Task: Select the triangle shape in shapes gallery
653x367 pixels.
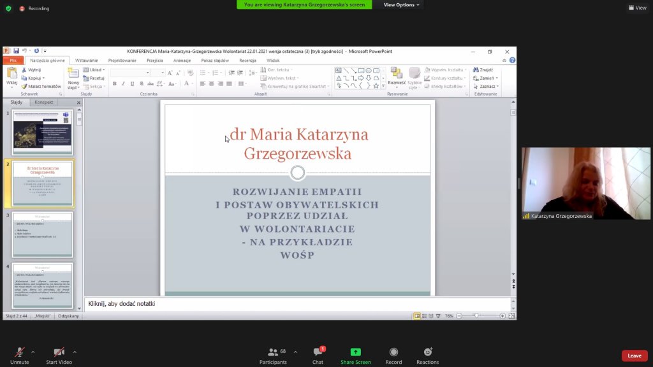Action: coord(339,78)
